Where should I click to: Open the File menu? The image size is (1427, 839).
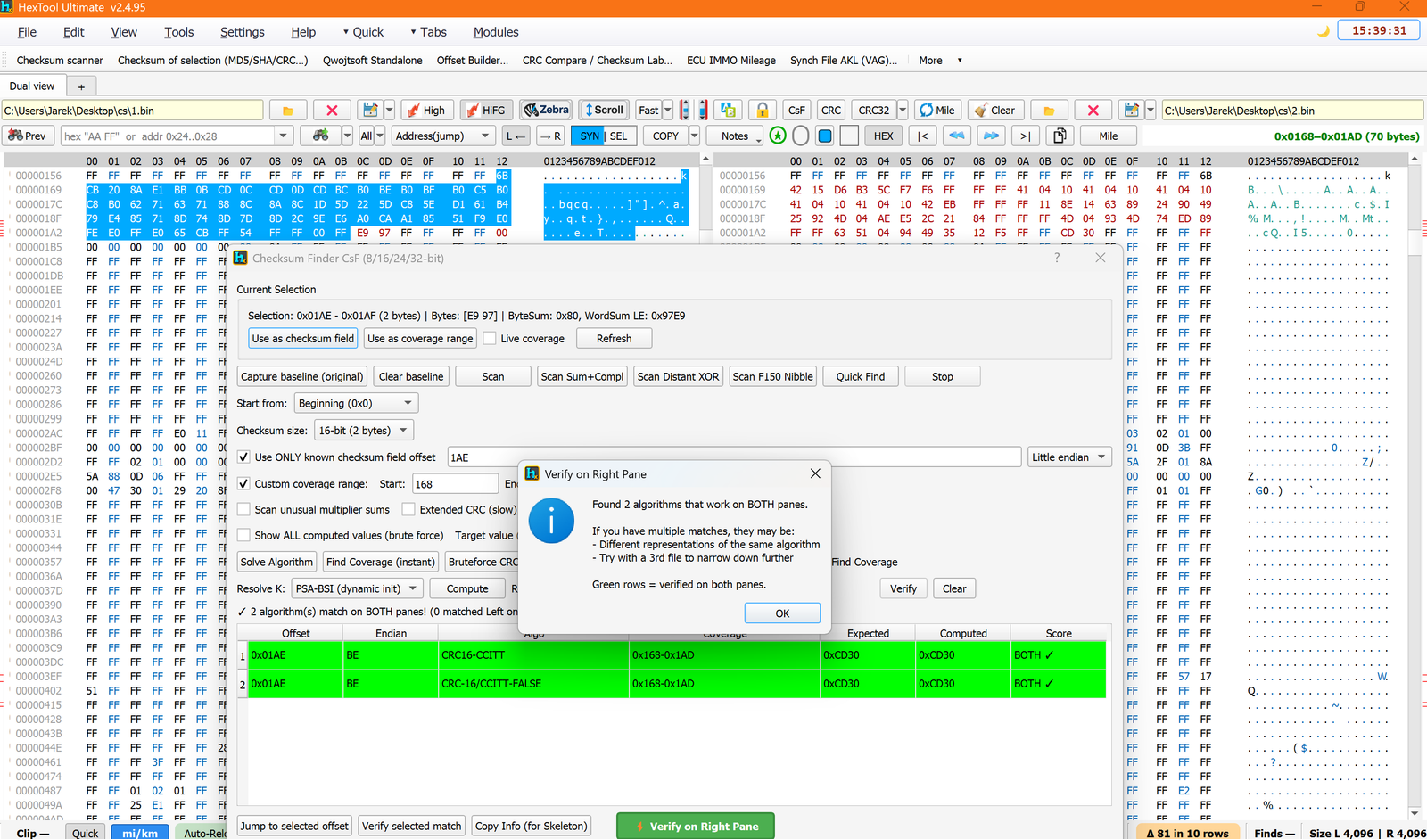click(27, 32)
